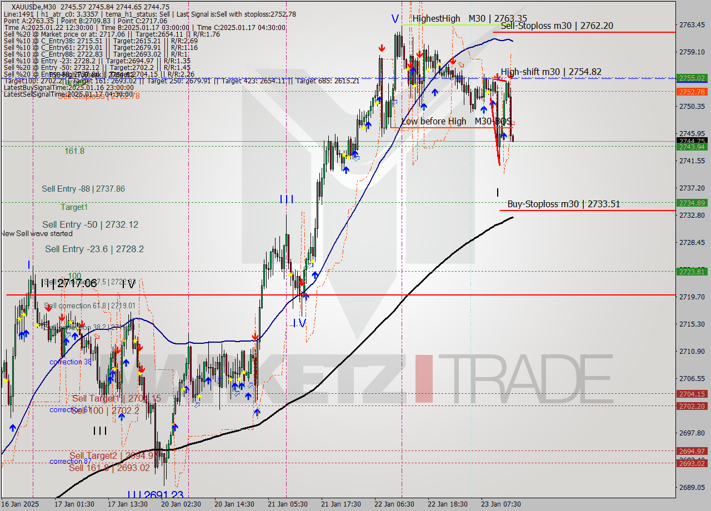Click the 2763.45 price axis value
711x511 pixels.
coord(692,24)
